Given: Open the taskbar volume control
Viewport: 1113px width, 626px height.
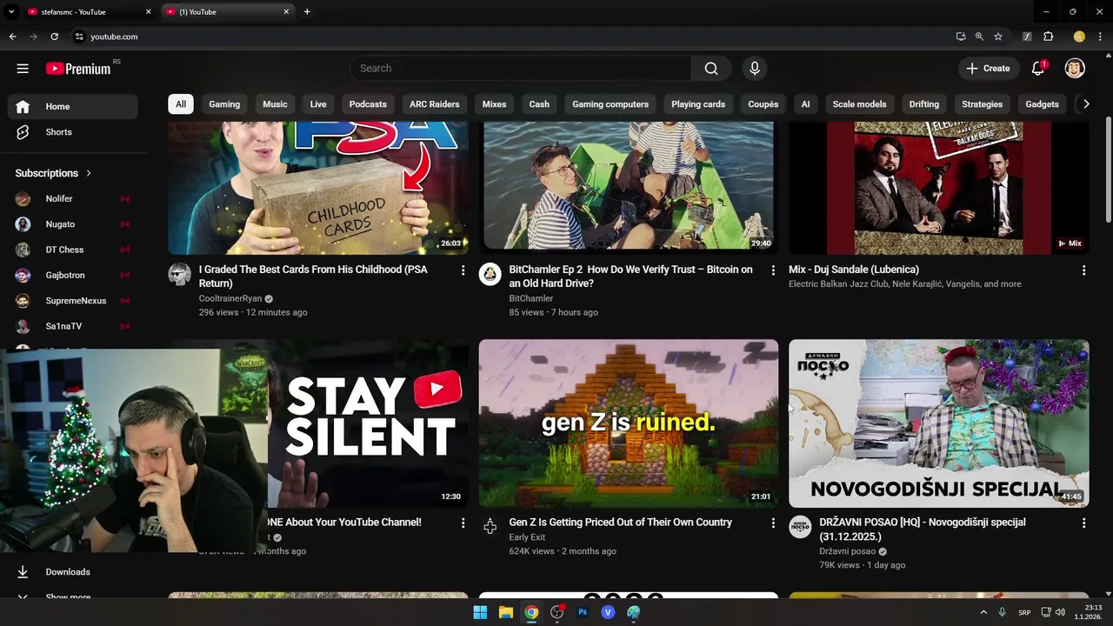Looking at the screenshot, I should click(x=1060, y=612).
